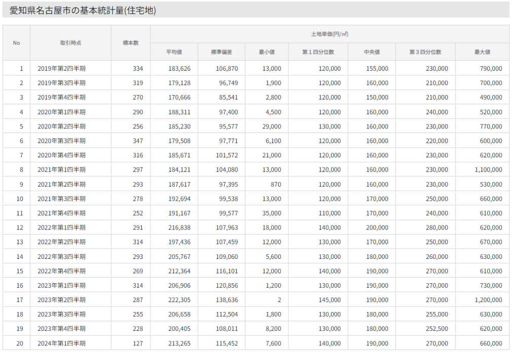
Task: Click the 最小値 column header
Action: pos(267,52)
